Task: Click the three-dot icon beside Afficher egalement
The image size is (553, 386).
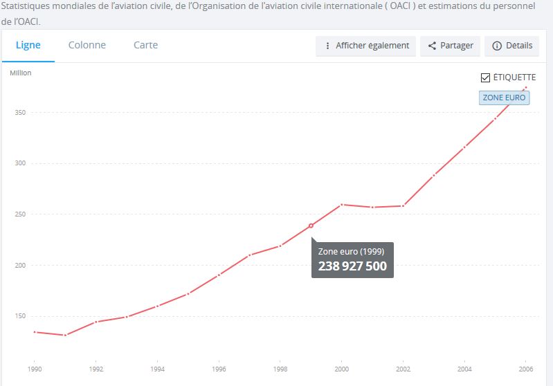Action: 327,46
